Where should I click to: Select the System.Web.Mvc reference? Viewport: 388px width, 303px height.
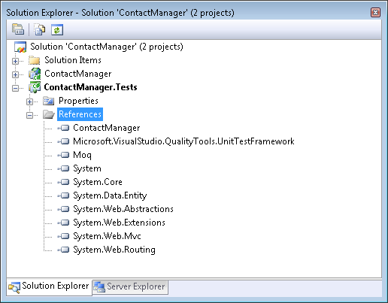click(x=107, y=236)
